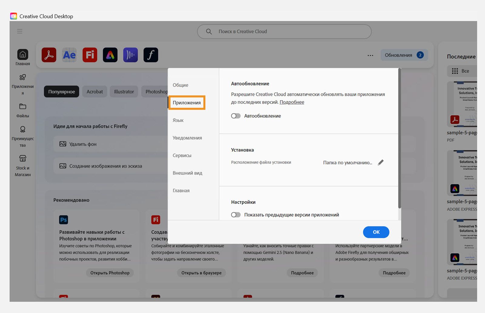Click the Illustrator filter chip
This screenshot has width=485, height=313.
tap(124, 92)
